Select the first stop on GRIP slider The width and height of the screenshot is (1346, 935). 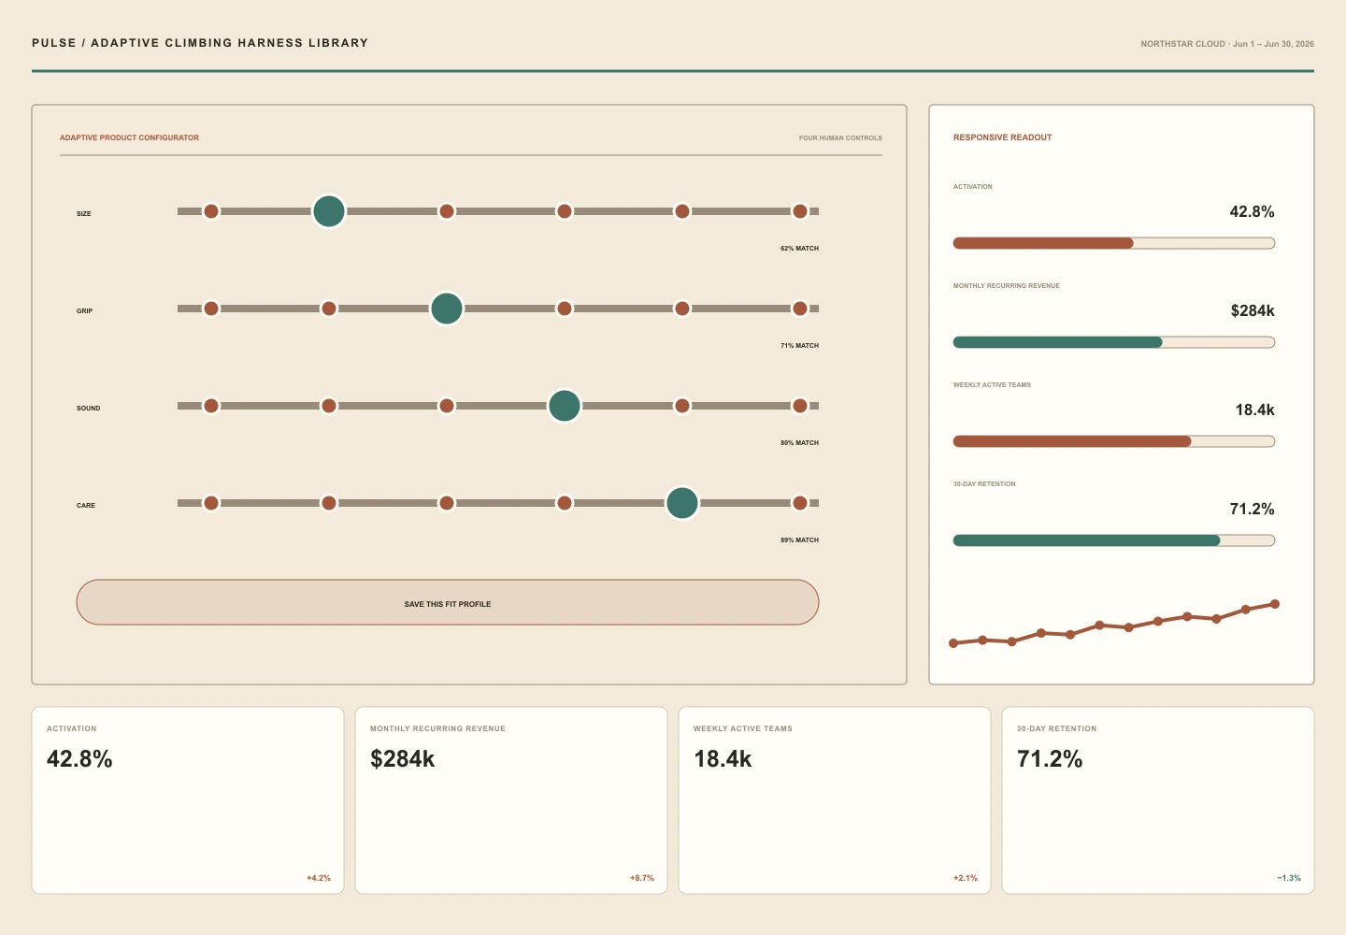point(211,309)
